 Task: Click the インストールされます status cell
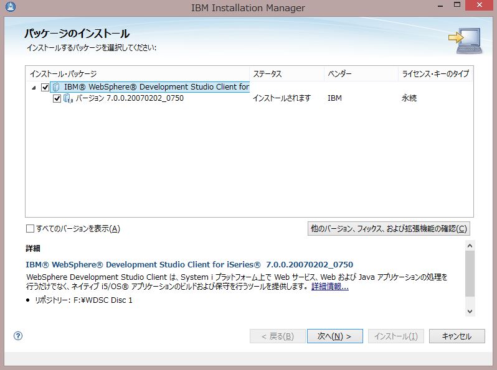click(282, 98)
